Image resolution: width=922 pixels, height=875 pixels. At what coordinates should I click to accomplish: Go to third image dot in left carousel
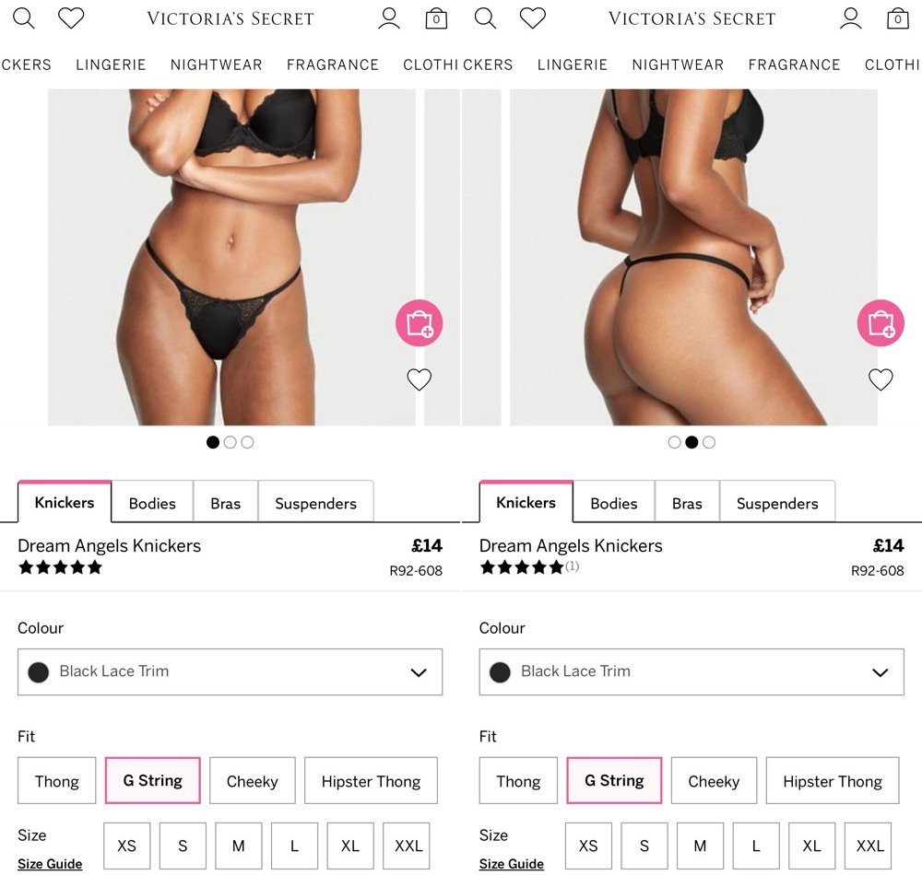click(247, 442)
